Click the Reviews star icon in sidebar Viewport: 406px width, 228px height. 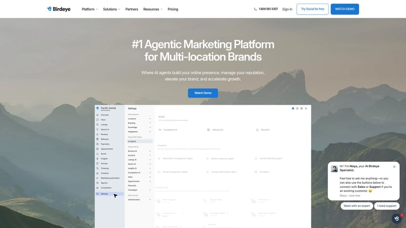point(97,134)
